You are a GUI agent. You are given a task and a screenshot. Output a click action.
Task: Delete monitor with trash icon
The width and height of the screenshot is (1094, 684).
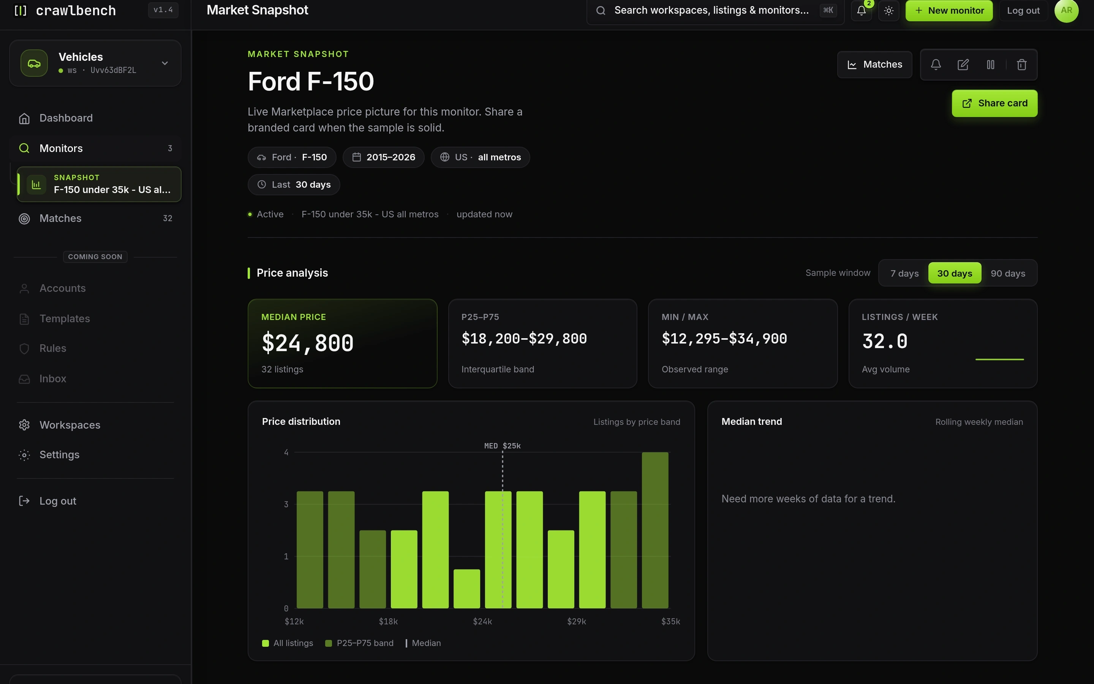tap(1022, 65)
